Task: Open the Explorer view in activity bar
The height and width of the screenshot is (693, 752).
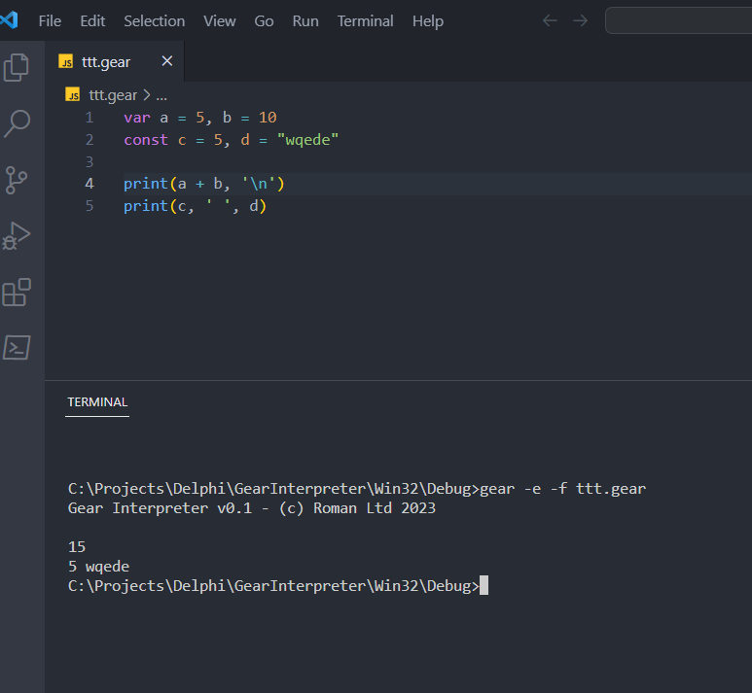Action: point(17,67)
